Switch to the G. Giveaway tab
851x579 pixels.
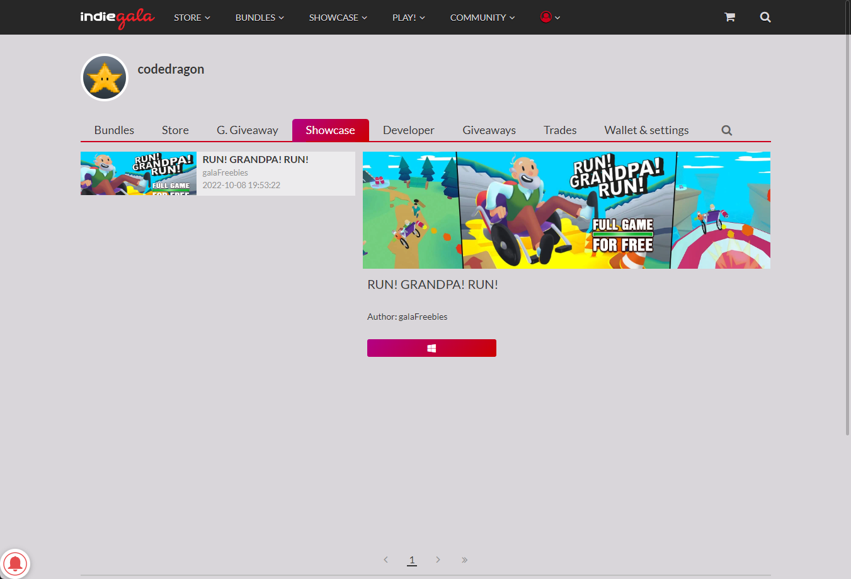click(248, 130)
